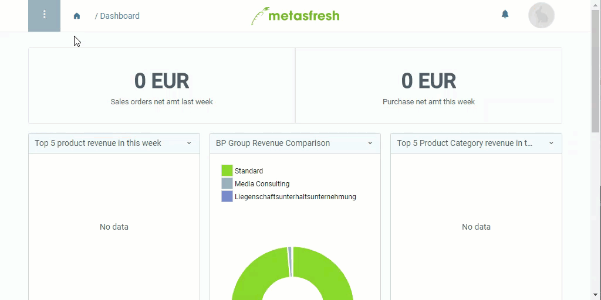Toggle the Media Consulting grey legend swatch
Viewport: 601px width, 300px height.
[x=227, y=183]
